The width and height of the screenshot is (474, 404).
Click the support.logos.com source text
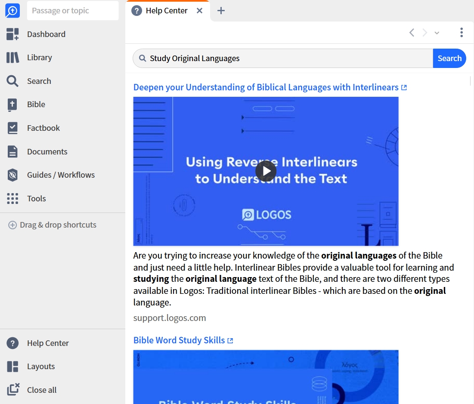click(x=170, y=318)
